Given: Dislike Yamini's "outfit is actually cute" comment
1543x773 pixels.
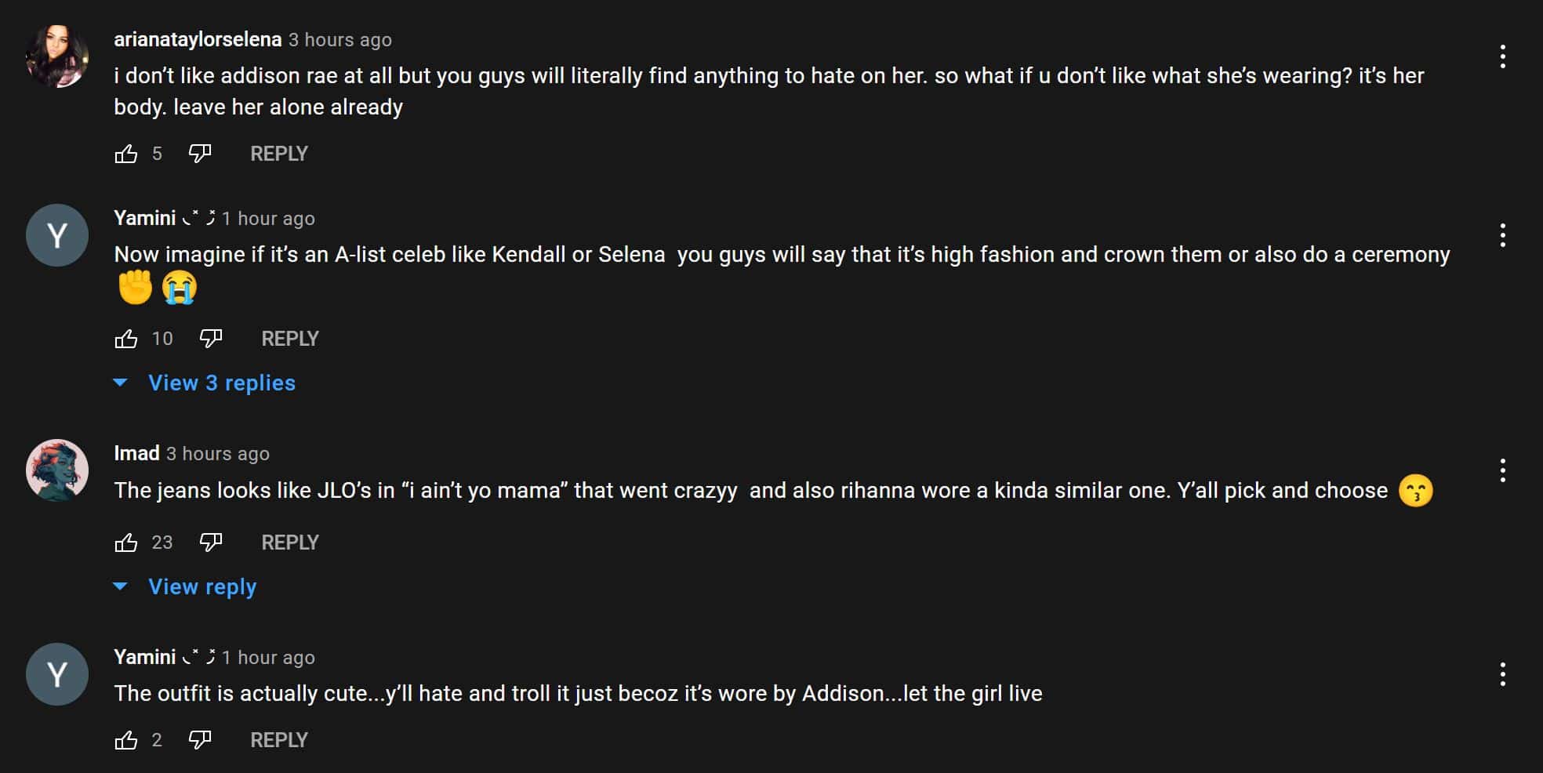Looking at the screenshot, I should pos(200,740).
